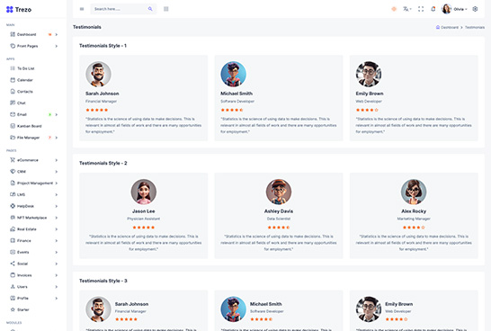
Task: Open the language translate dropdown
Action: pyautogui.click(x=406, y=9)
